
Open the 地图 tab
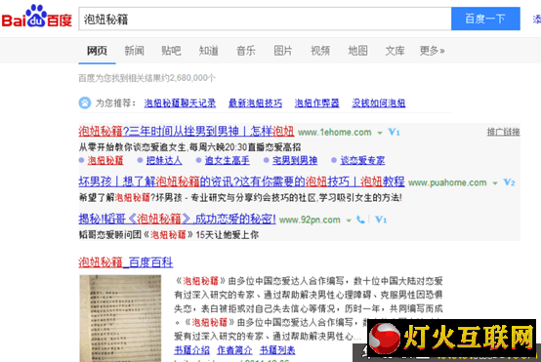click(357, 51)
